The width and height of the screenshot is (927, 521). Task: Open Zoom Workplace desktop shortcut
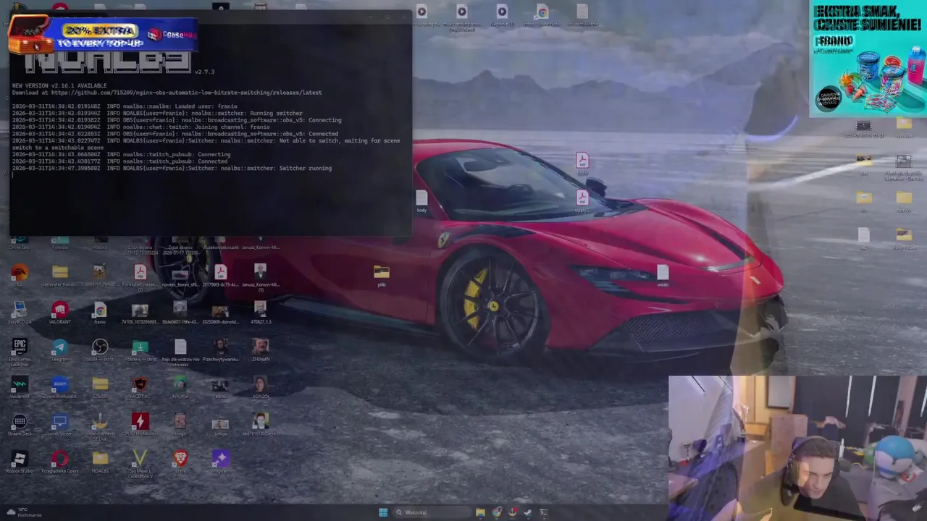tap(60, 387)
